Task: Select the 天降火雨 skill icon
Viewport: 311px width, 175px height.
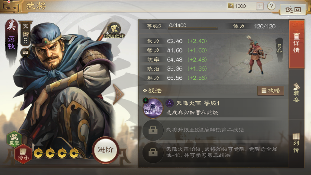Action: 153,108
